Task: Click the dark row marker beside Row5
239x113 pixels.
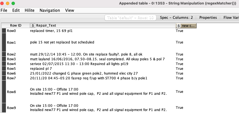Action: 4,69
